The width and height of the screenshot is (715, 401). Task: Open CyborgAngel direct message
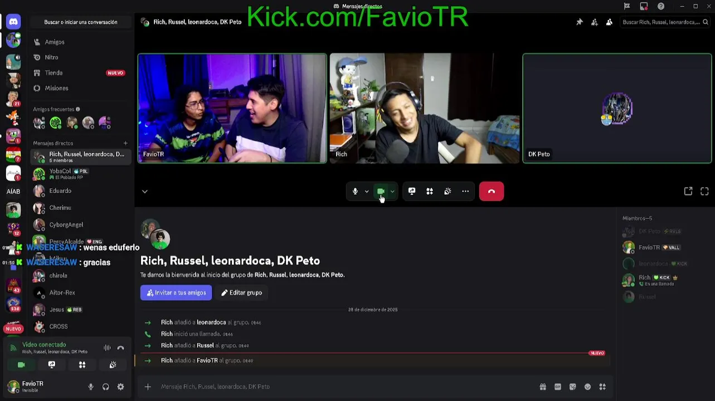click(x=80, y=225)
